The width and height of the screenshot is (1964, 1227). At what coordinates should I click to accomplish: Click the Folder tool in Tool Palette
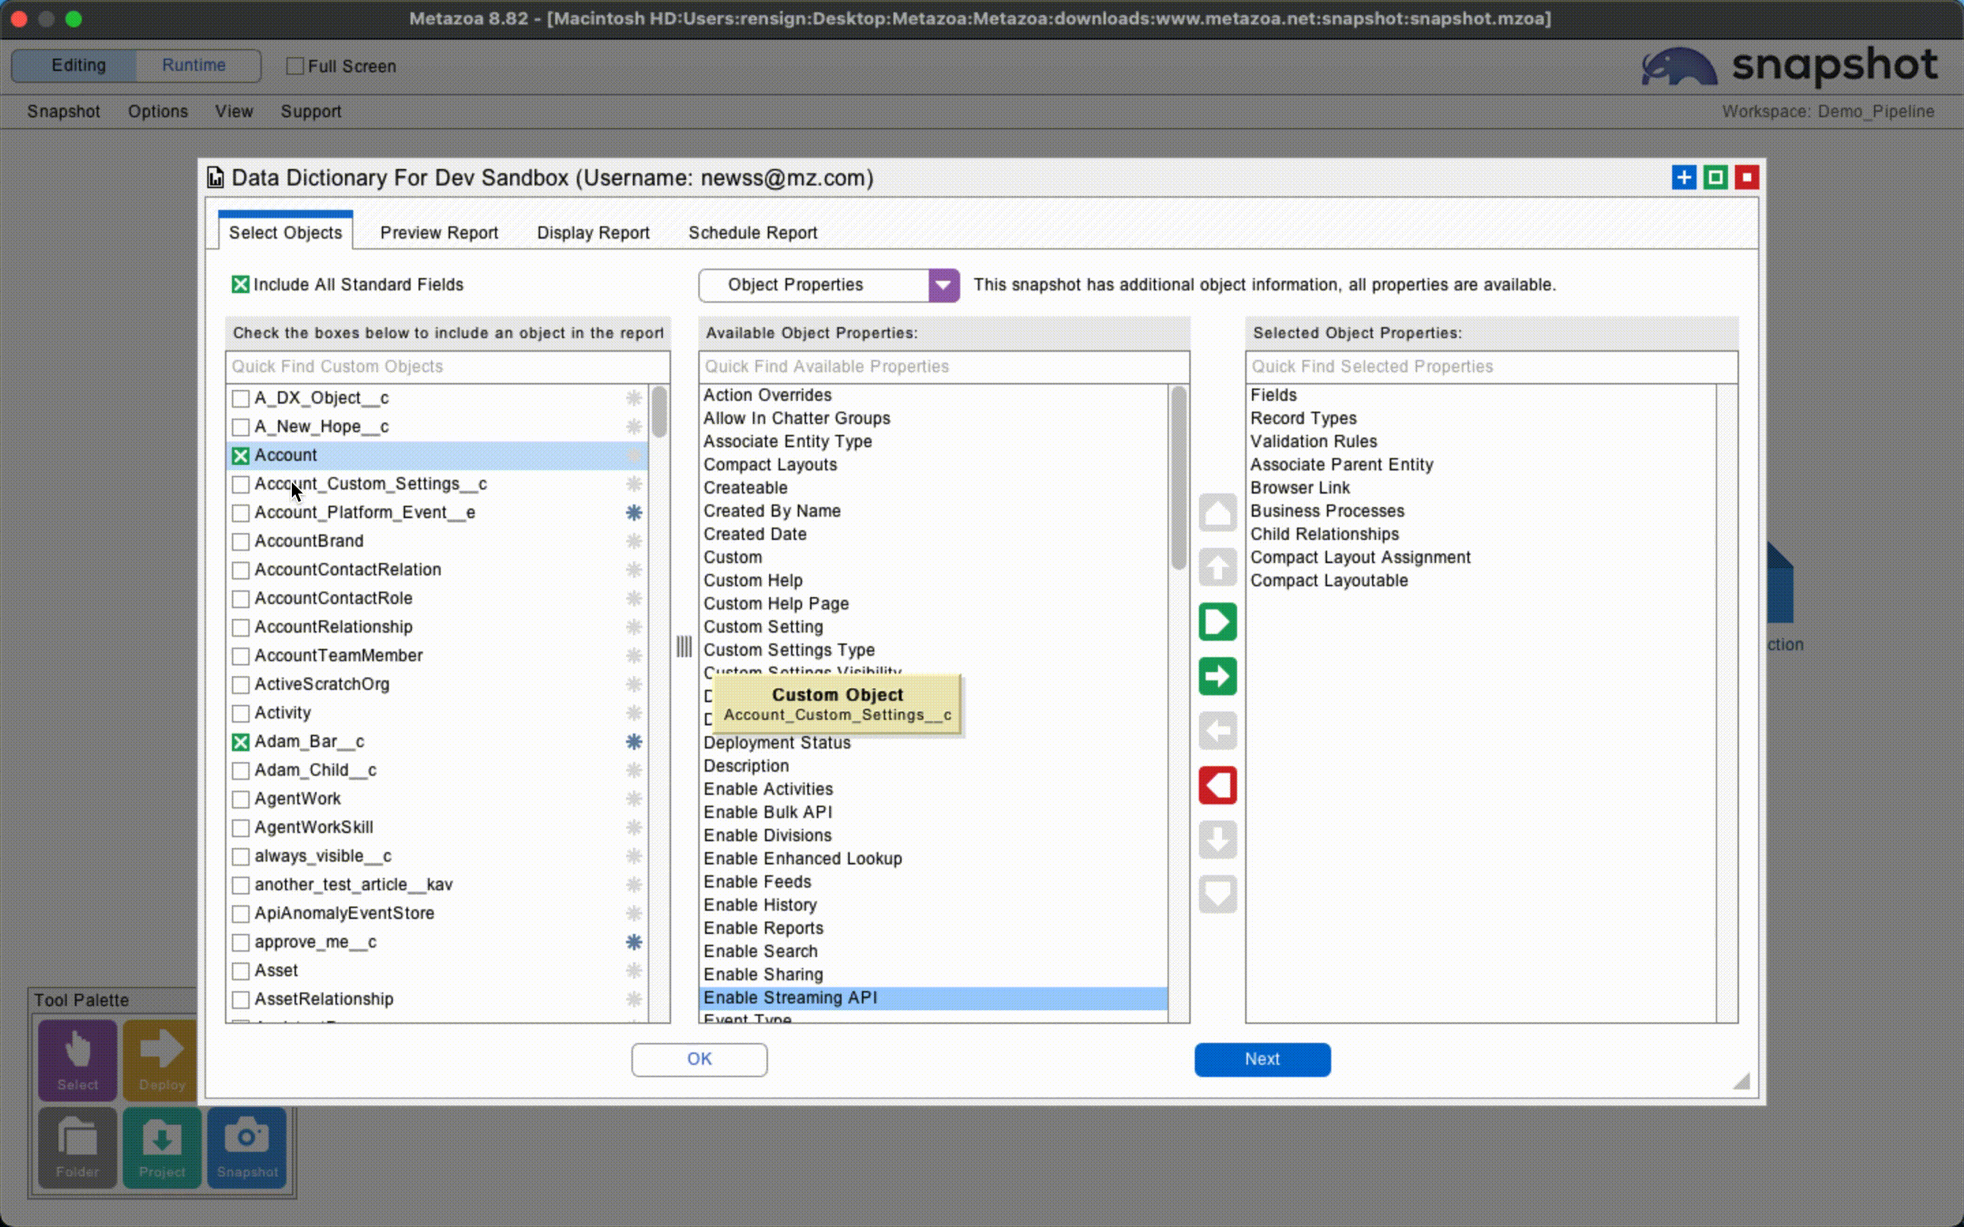tap(78, 1147)
